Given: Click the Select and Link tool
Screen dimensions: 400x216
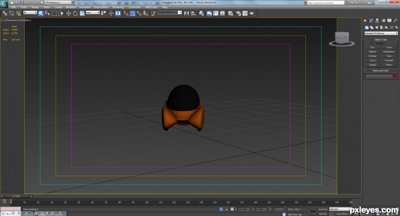Looking at the screenshot, I should (x=5, y=13).
